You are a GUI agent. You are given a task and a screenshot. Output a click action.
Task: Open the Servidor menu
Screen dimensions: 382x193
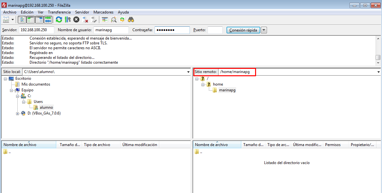coord(82,12)
